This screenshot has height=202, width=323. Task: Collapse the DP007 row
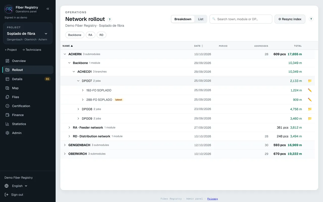pos(78,81)
